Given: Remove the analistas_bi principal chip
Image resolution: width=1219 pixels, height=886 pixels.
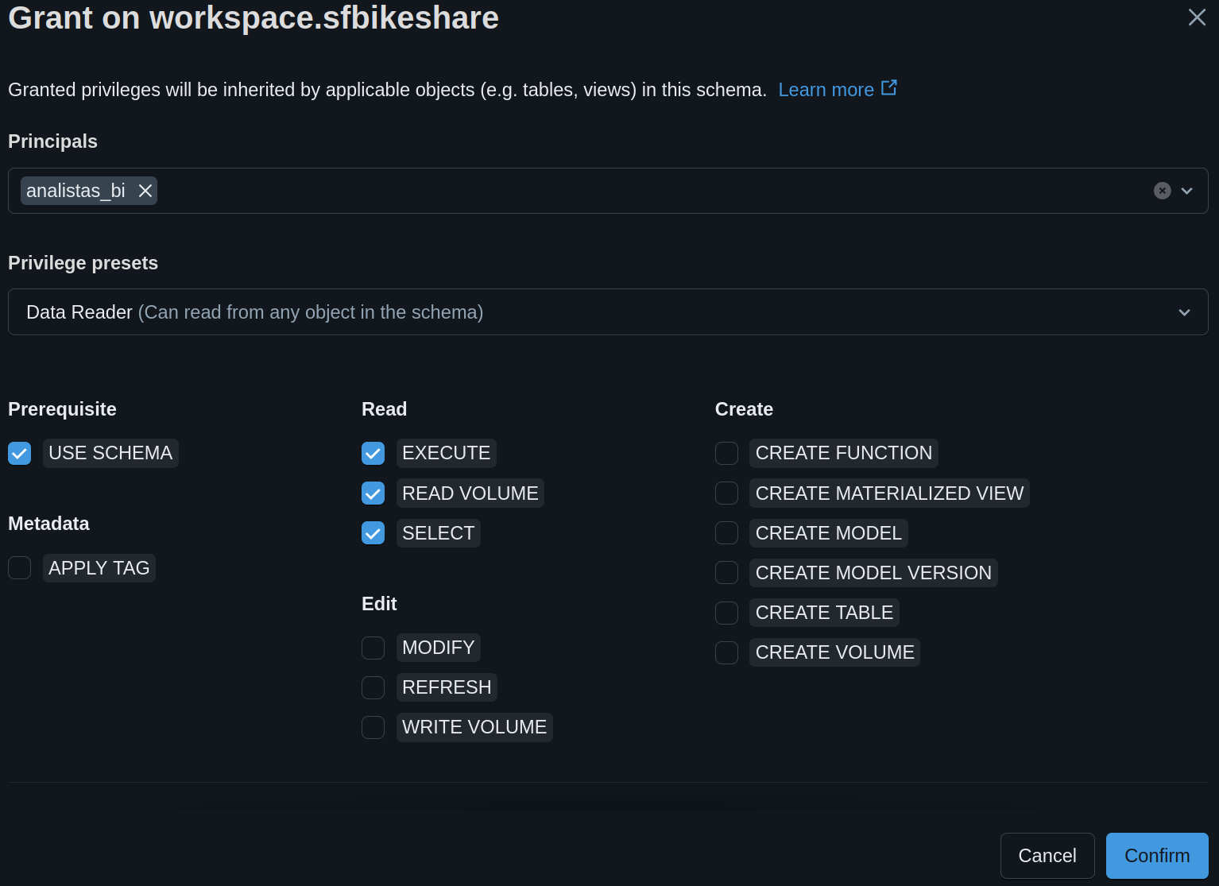Looking at the screenshot, I should coord(145,191).
